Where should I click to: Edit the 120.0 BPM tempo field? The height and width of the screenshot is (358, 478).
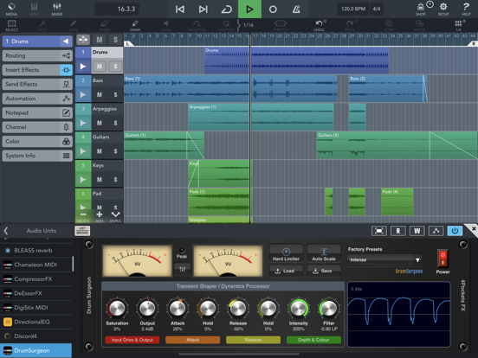pos(353,9)
